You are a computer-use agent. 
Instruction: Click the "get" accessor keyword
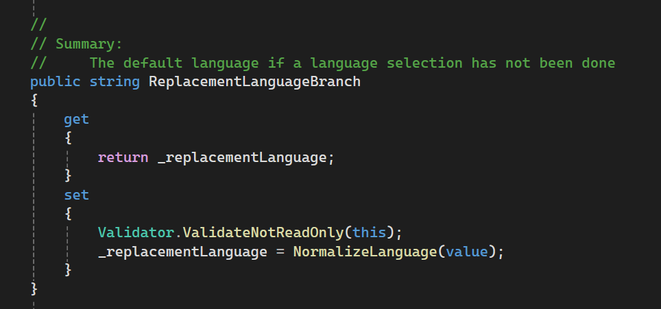(x=76, y=120)
